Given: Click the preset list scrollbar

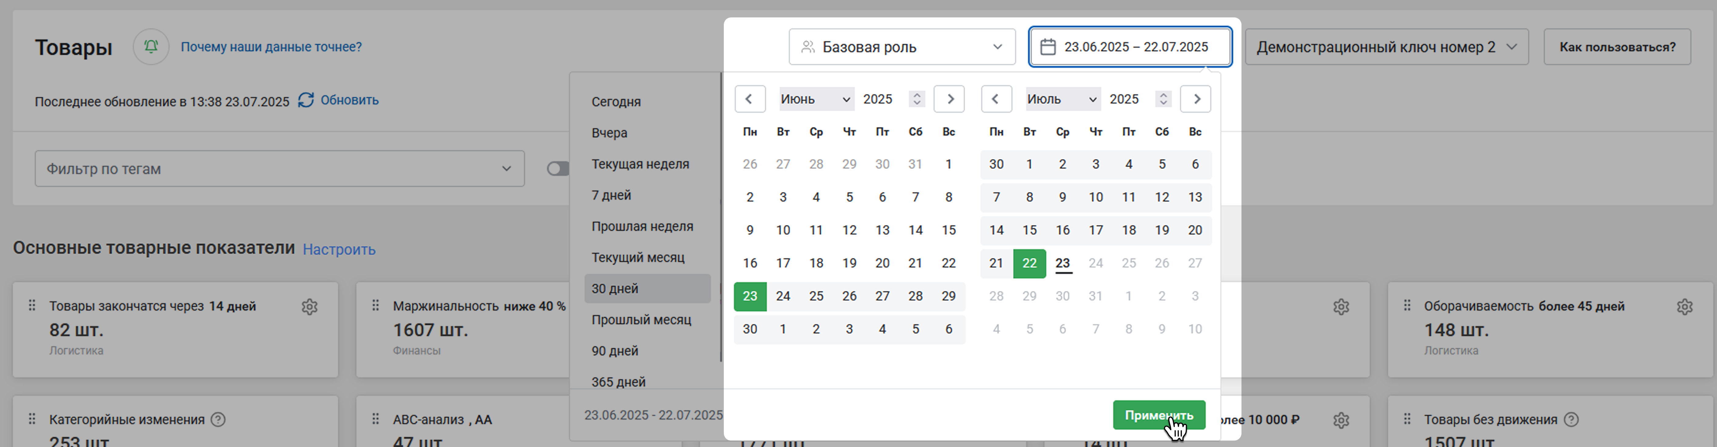Looking at the screenshot, I should 720,217.
